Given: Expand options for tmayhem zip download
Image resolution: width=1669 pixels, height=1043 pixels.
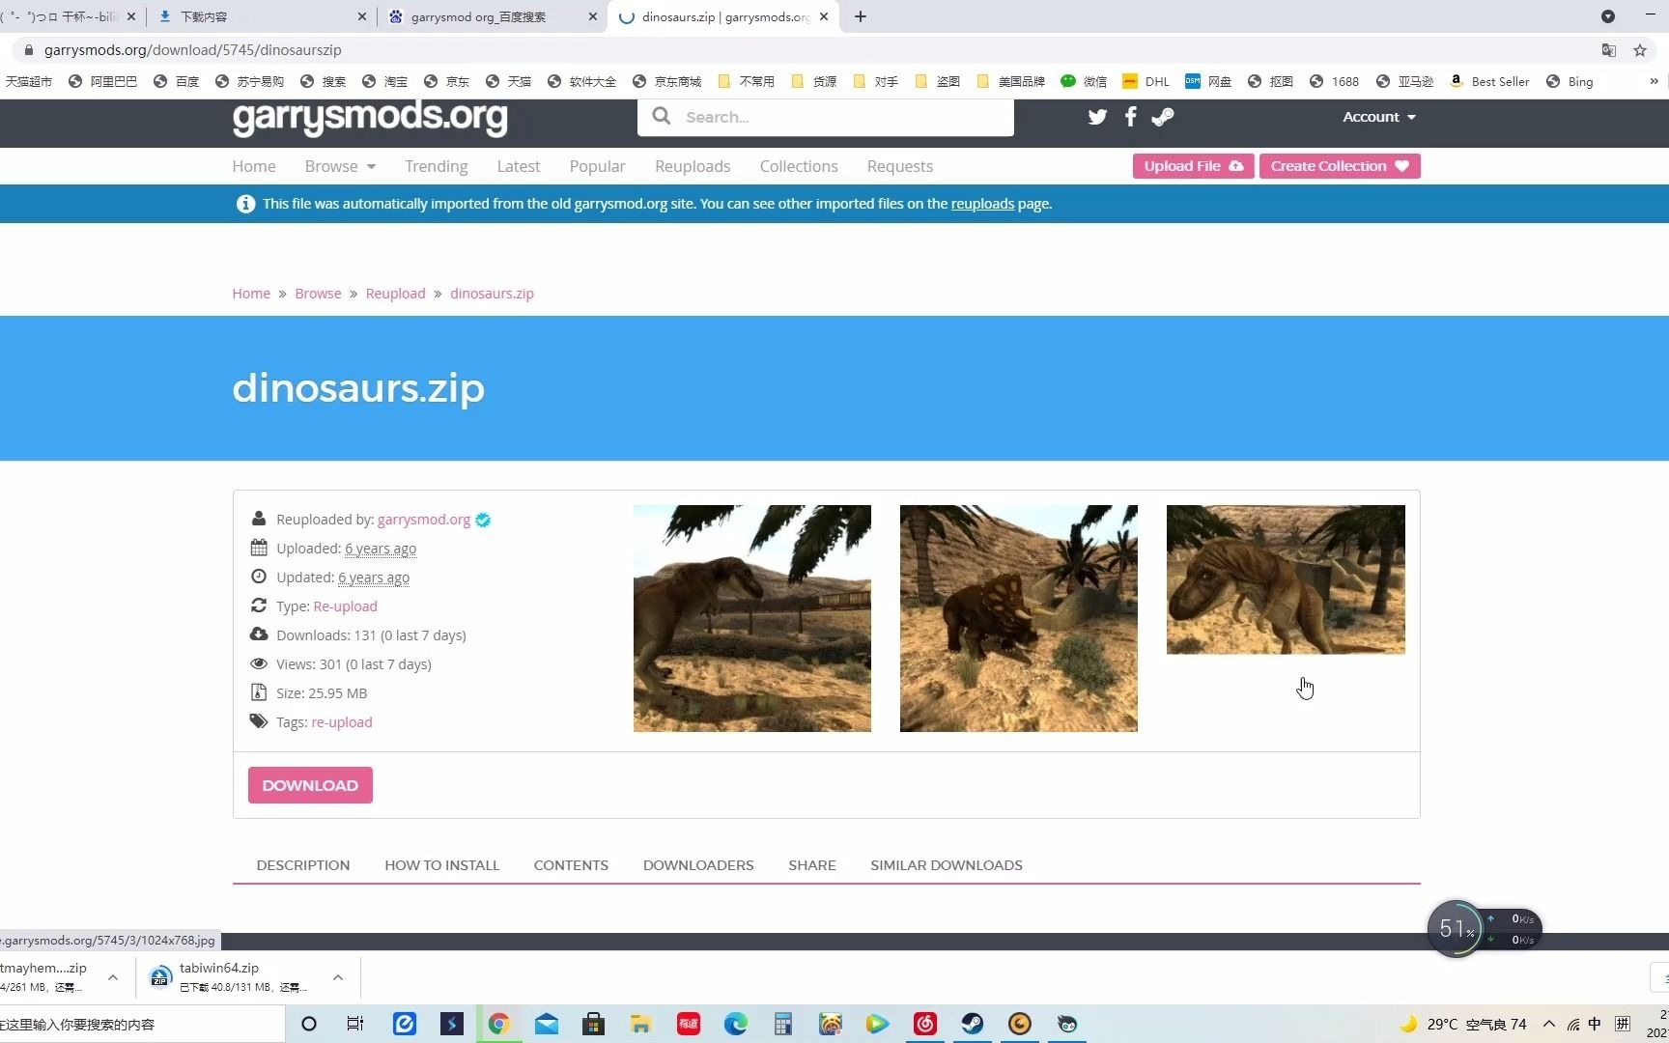Looking at the screenshot, I should click(x=113, y=977).
